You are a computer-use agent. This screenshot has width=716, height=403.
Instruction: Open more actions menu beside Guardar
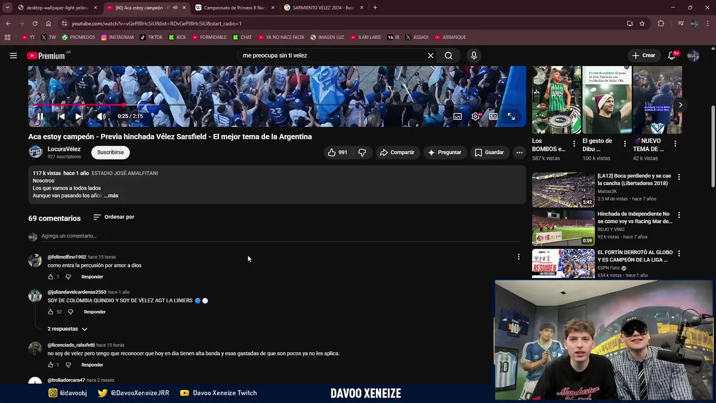tap(519, 152)
